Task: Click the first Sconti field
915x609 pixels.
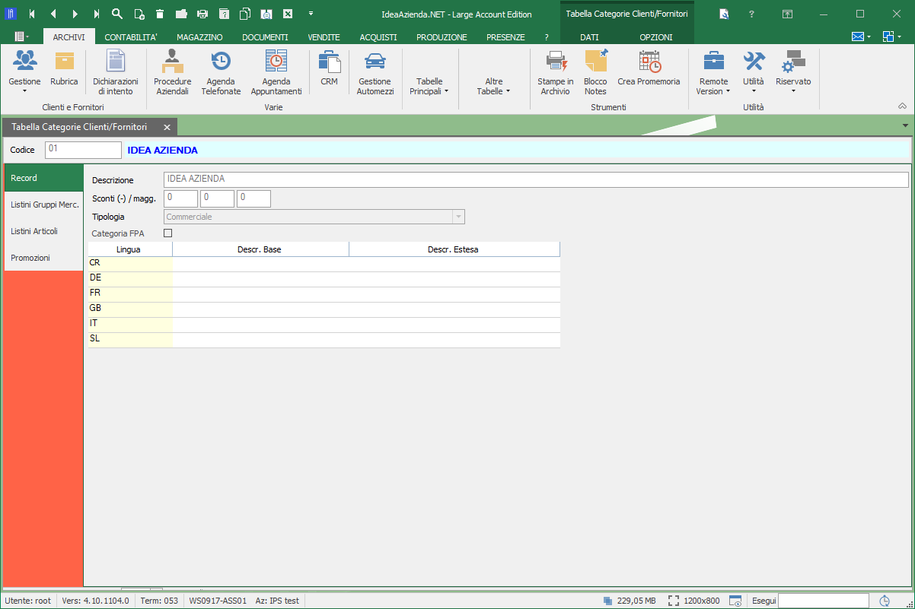Action: [180, 198]
